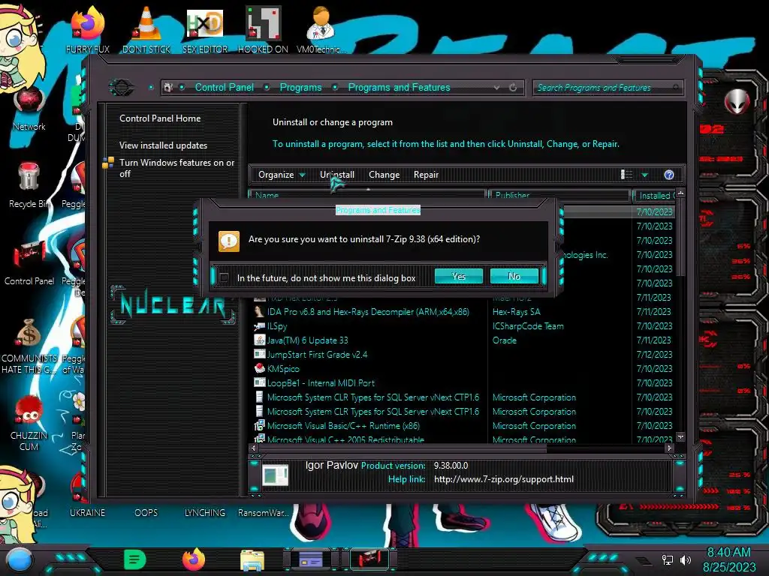
Task: Select JumpStart First Grade v2.4 row
Action: point(463,355)
